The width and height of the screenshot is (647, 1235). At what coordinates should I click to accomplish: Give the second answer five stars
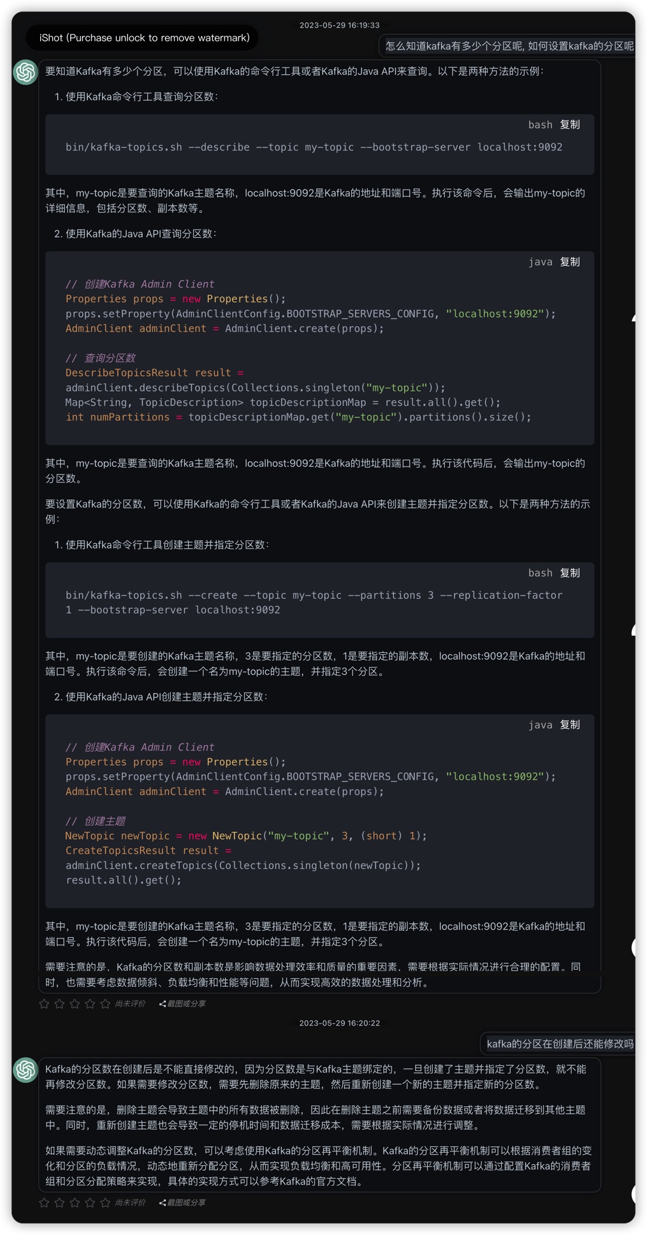click(x=105, y=1202)
